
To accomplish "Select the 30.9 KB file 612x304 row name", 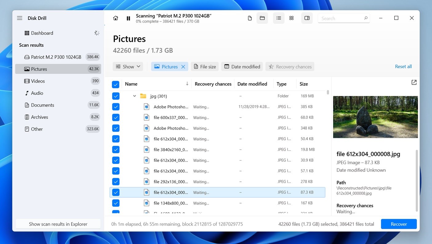I will (x=171, y=160).
